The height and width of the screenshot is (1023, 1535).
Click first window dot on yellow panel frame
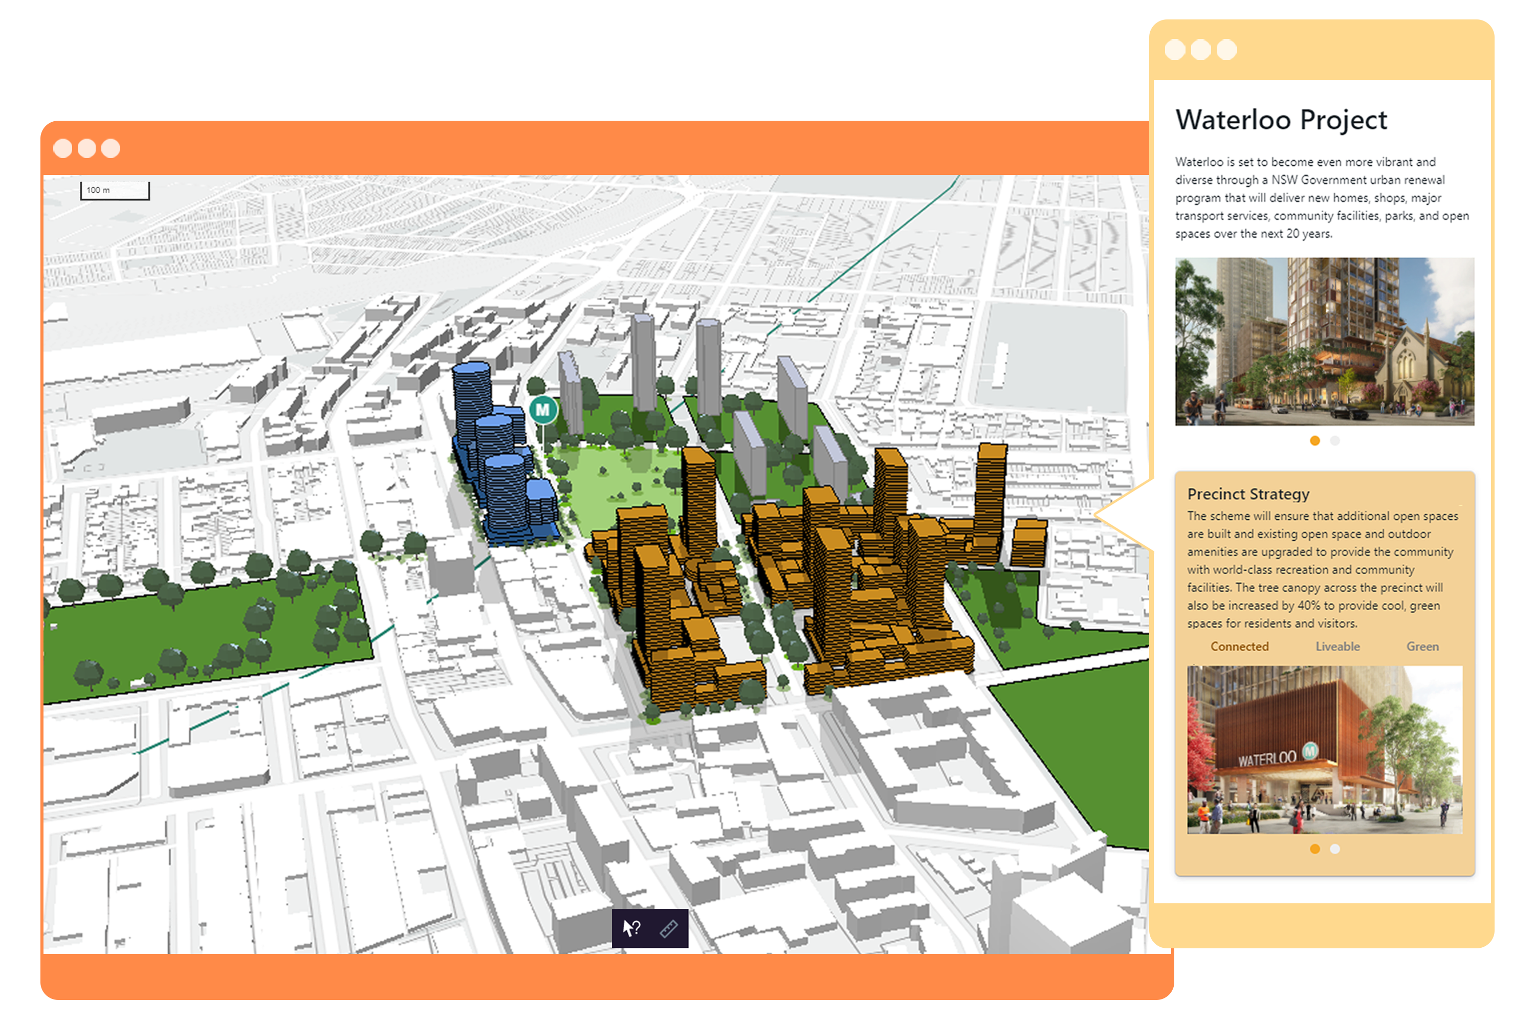1175,50
